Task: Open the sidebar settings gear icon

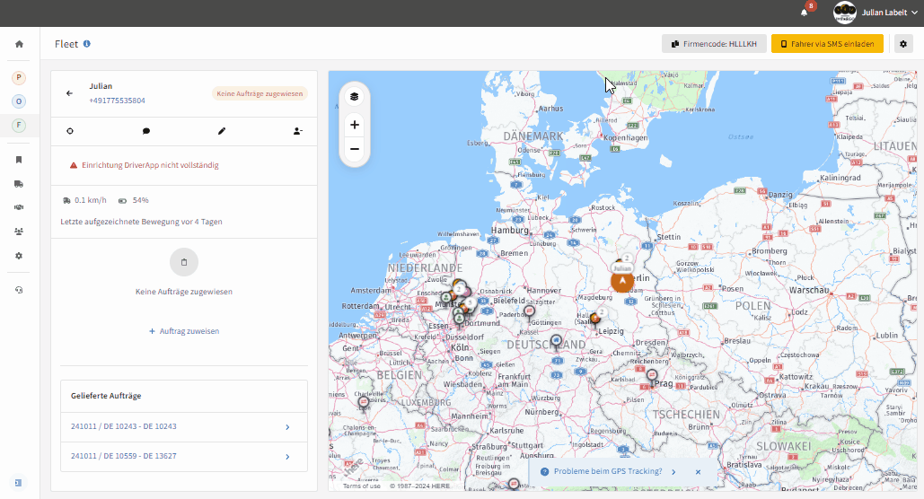Action: click(x=19, y=256)
